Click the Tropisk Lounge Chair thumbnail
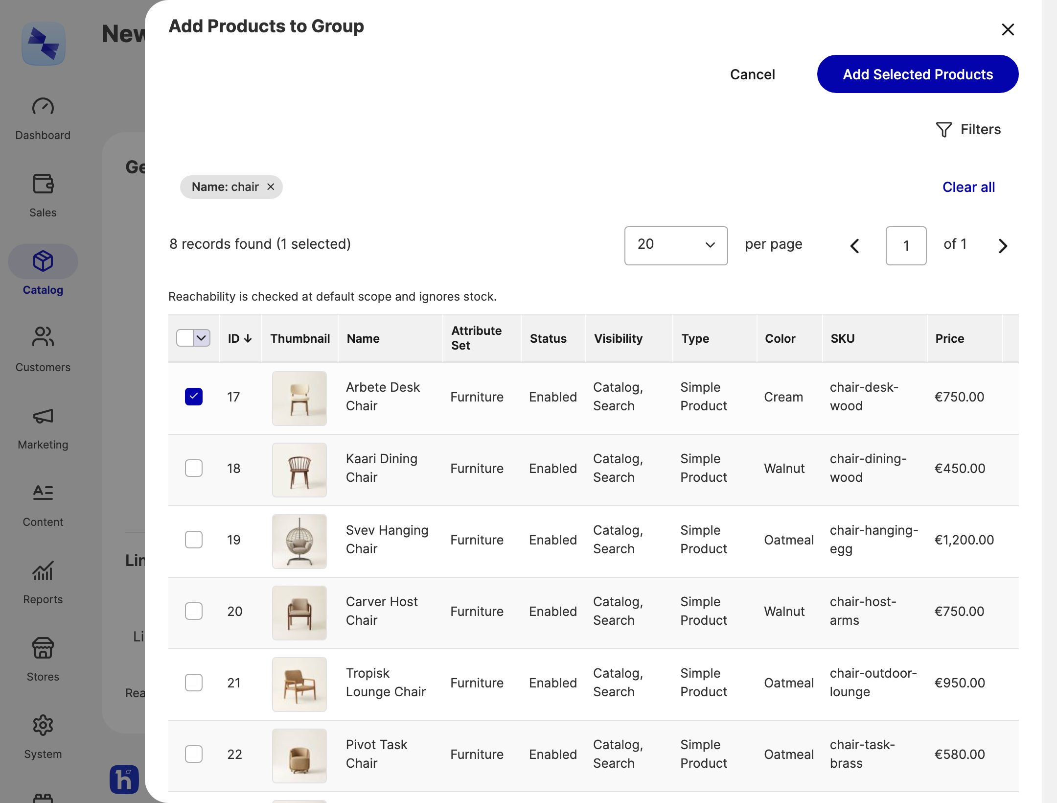Image resolution: width=1057 pixels, height=803 pixels. click(299, 684)
